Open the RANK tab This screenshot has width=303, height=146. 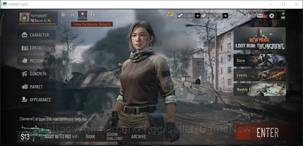(91, 136)
